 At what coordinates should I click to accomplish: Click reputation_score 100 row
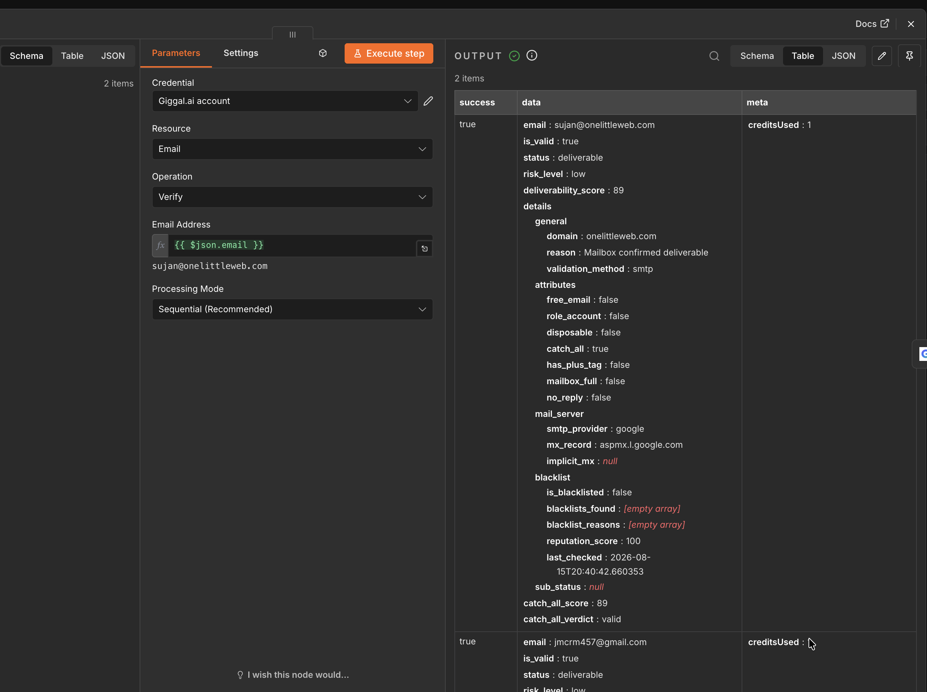(593, 541)
